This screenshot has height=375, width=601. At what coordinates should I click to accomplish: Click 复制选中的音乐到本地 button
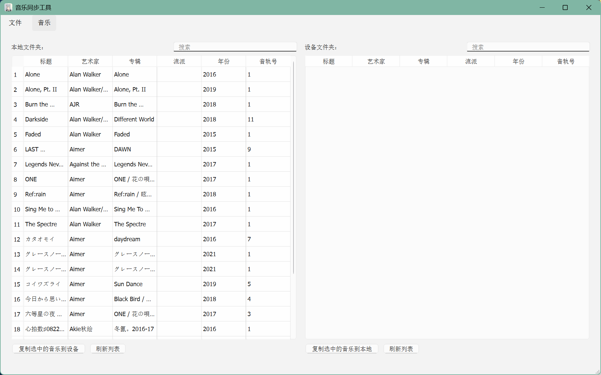(342, 349)
